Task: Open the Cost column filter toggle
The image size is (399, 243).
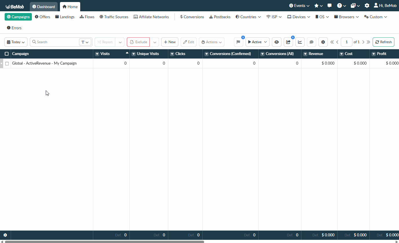Action: pyautogui.click(x=342, y=54)
